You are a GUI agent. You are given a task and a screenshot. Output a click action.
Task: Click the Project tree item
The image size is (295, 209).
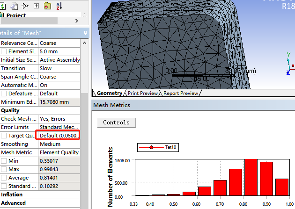click(16, 15)
